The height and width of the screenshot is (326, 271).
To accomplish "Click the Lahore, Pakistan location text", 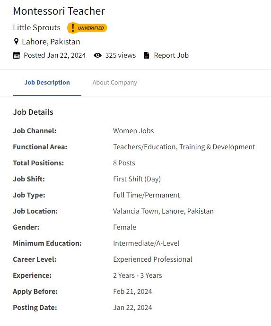I will click(51, 42).
